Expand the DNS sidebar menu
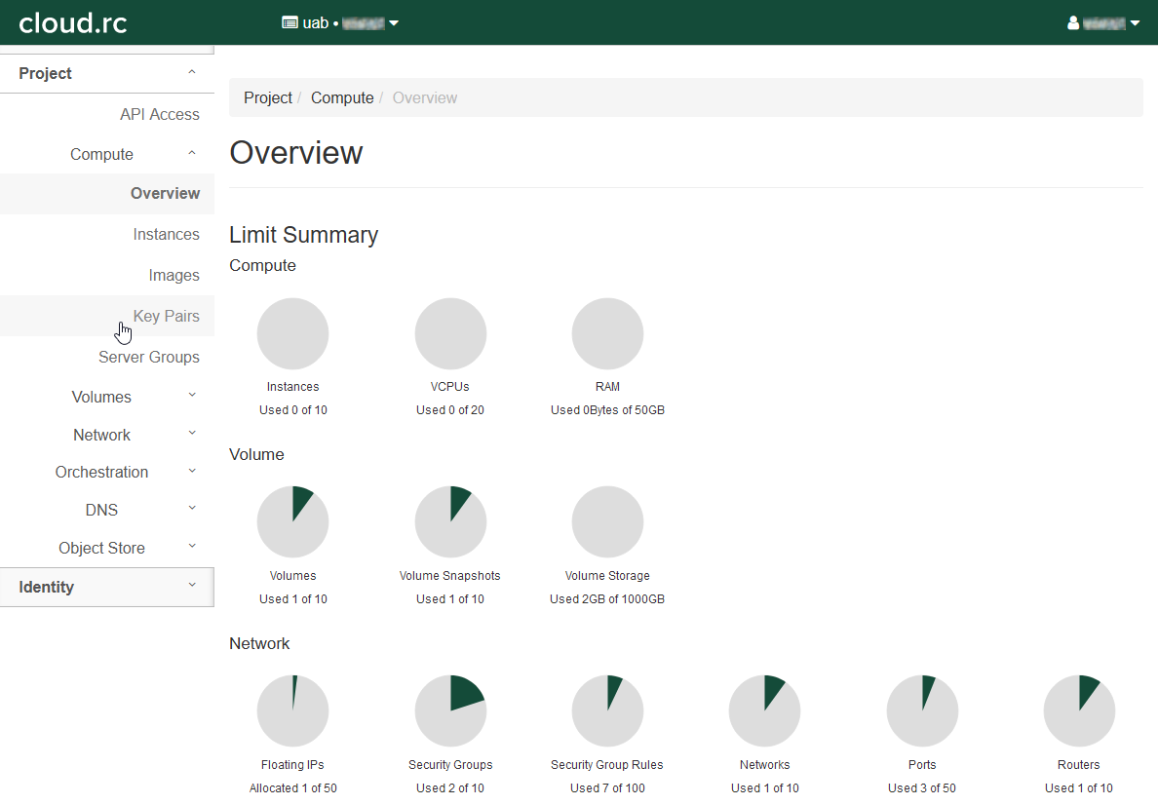 [102, 511]
